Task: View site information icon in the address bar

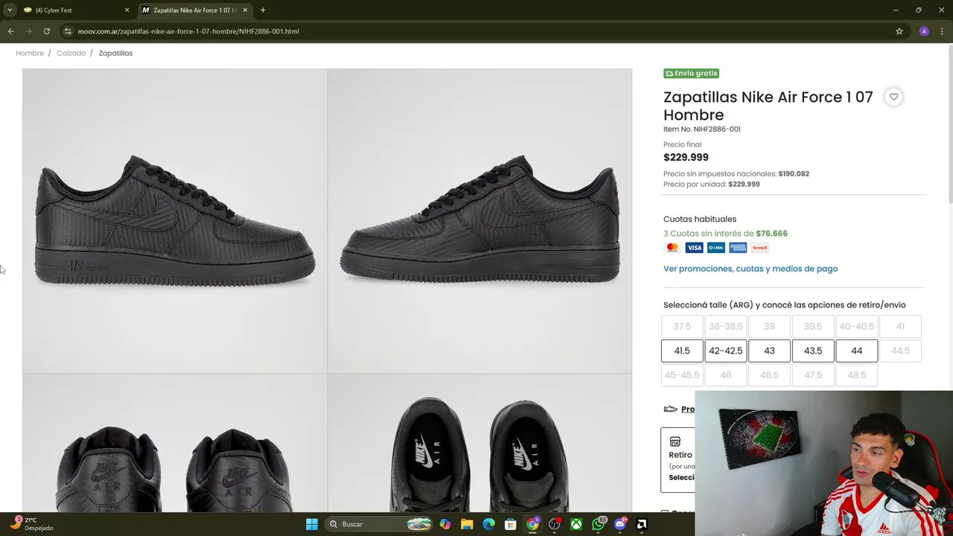Action: click(68, 31)
